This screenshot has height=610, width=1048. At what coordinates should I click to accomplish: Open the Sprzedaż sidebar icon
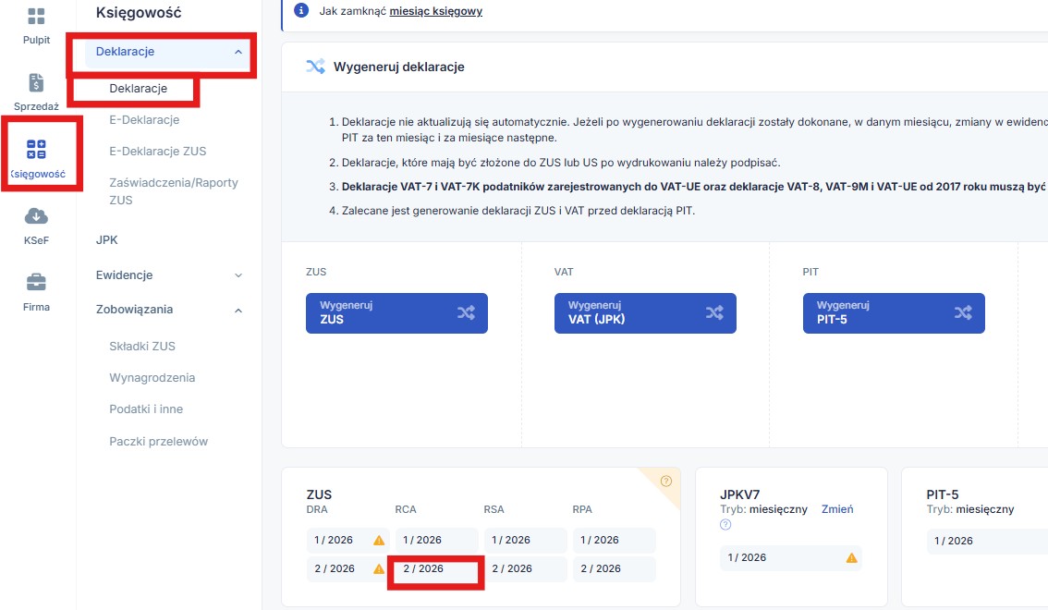pos(36,83)
